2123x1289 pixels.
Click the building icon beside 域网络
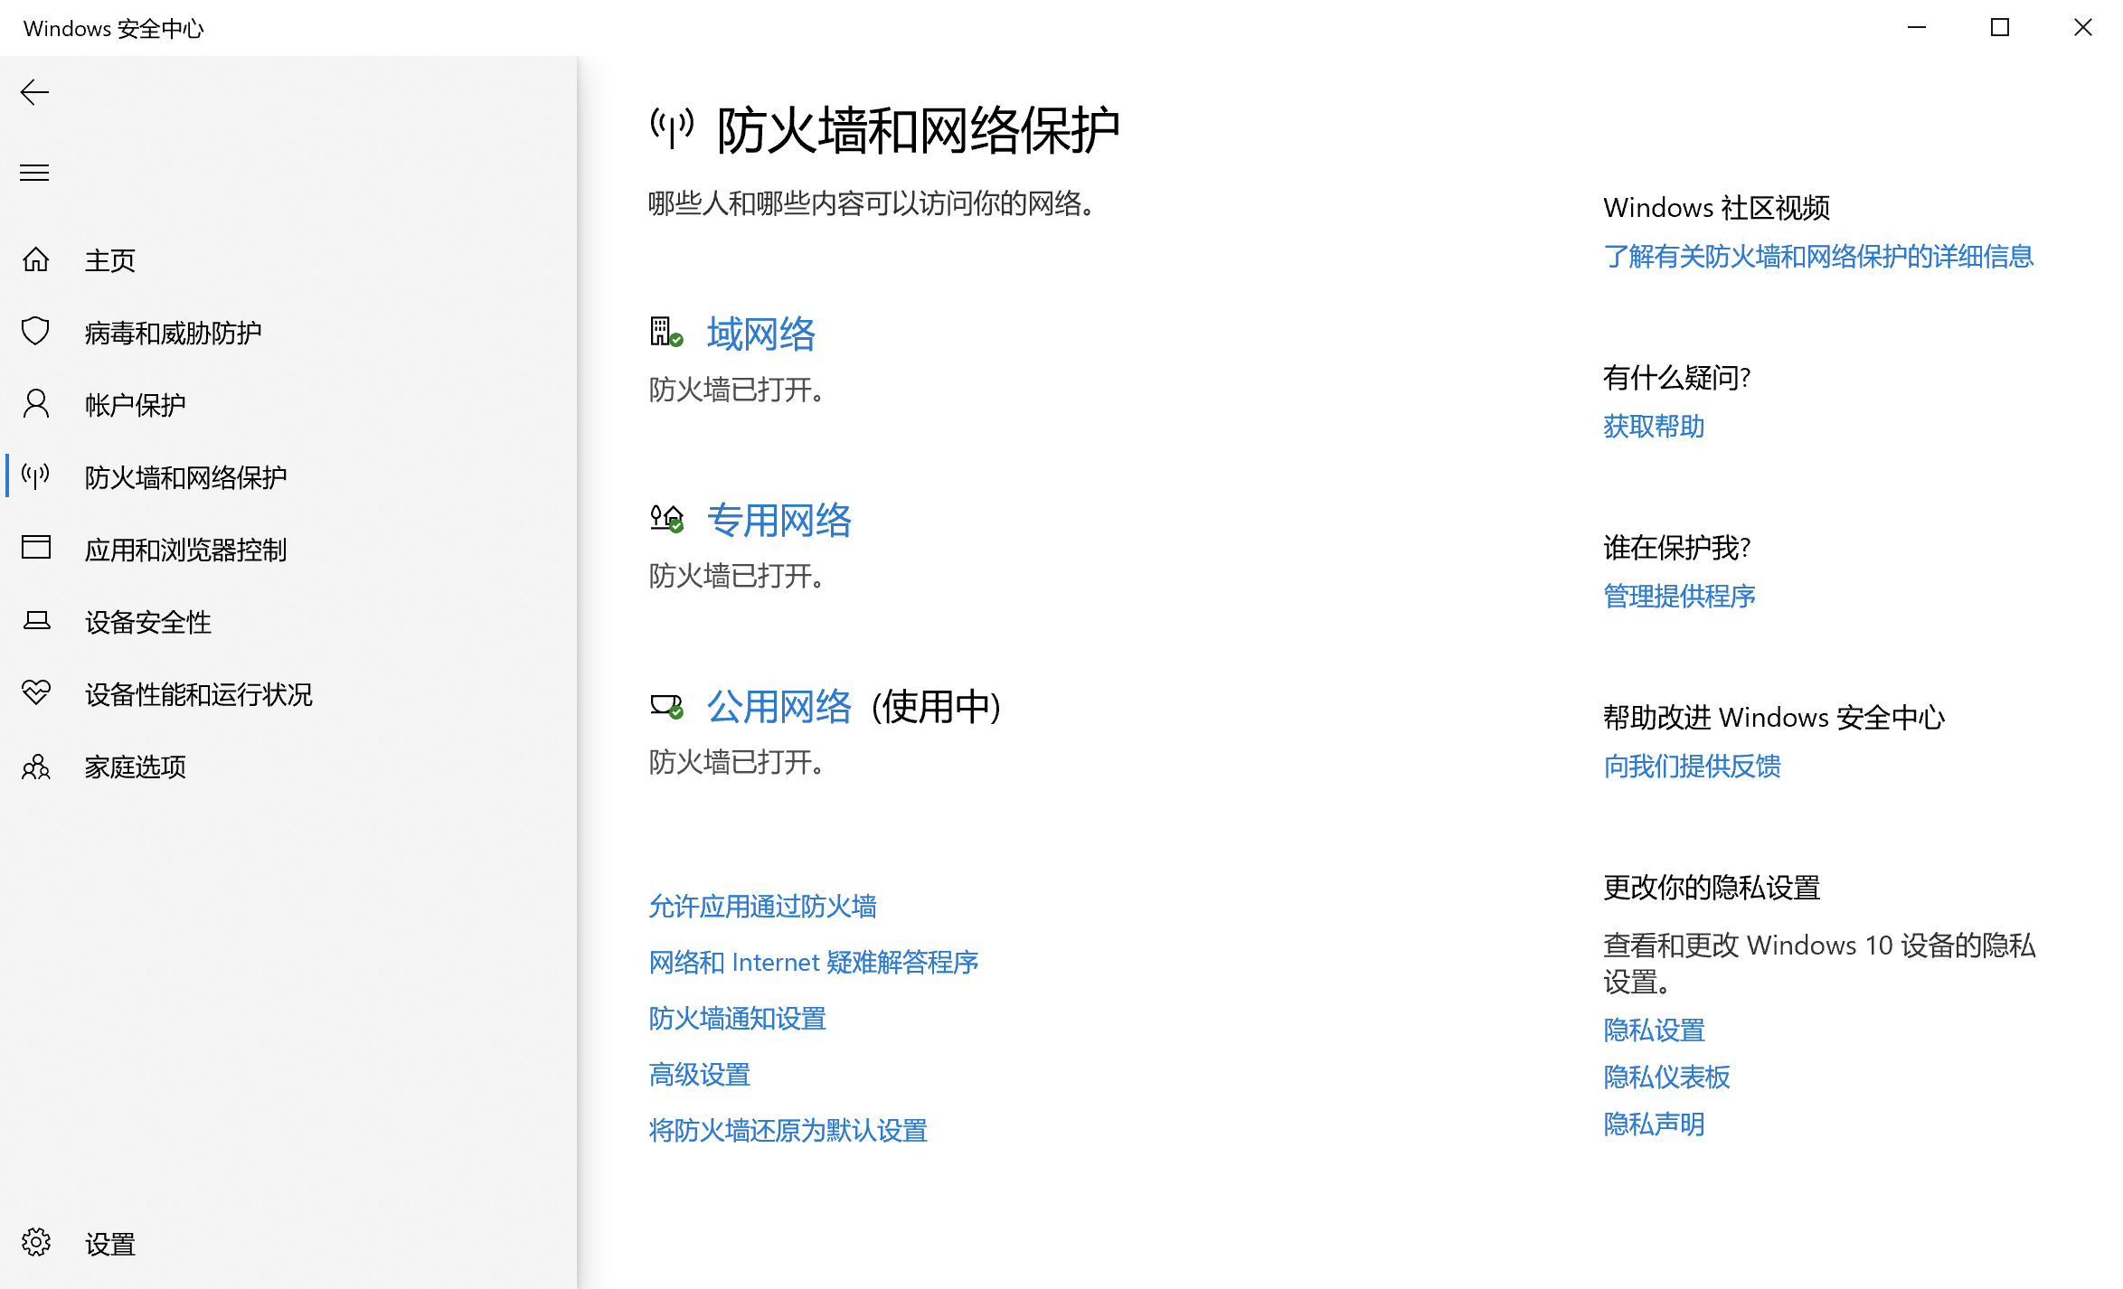[x=667, y=333]
